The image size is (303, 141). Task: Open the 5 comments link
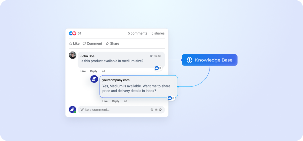[138, 33]
